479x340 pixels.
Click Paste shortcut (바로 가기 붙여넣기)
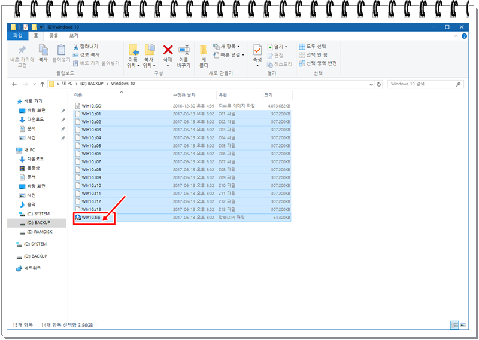pos(96,63)
